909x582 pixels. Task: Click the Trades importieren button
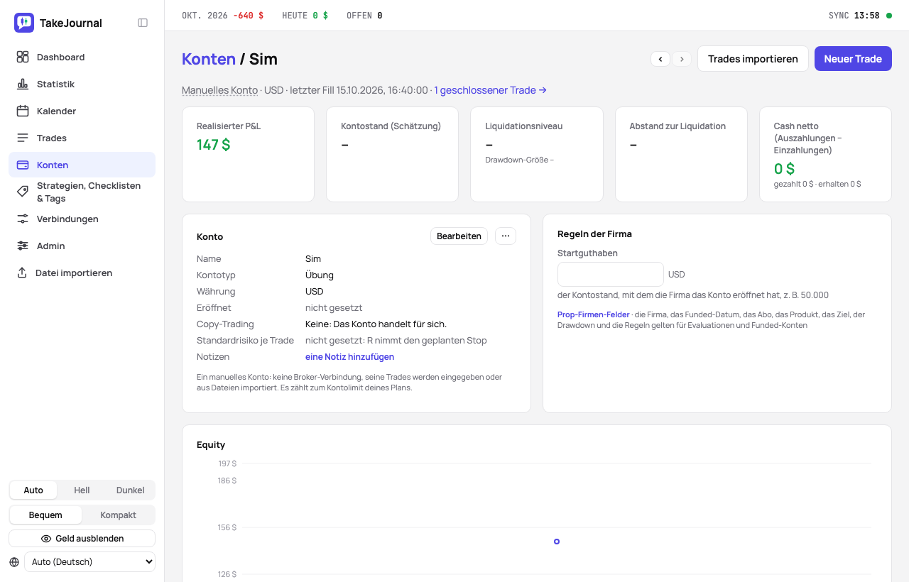point(753,59)
